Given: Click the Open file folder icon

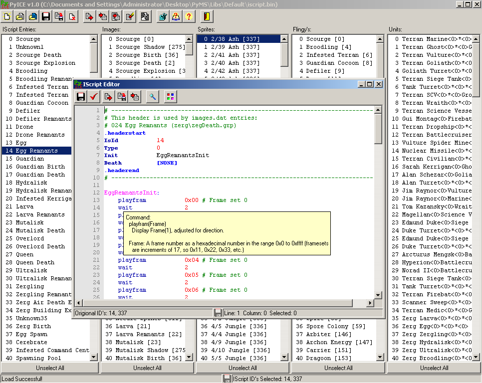Looking at the screenshot, I should click(20, 16).
